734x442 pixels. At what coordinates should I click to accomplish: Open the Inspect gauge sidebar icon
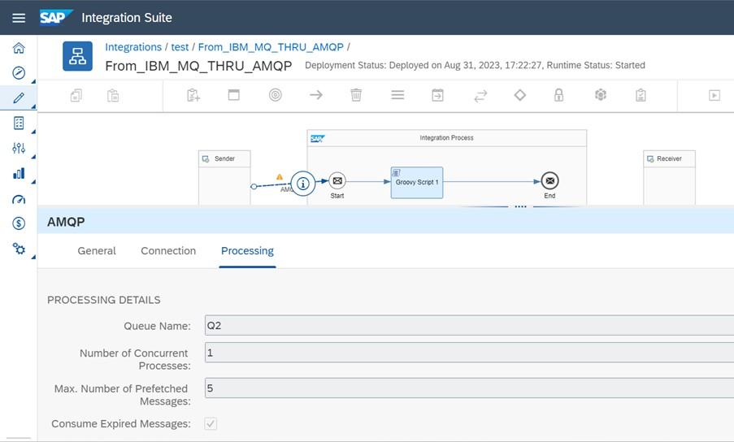point(19,199)
